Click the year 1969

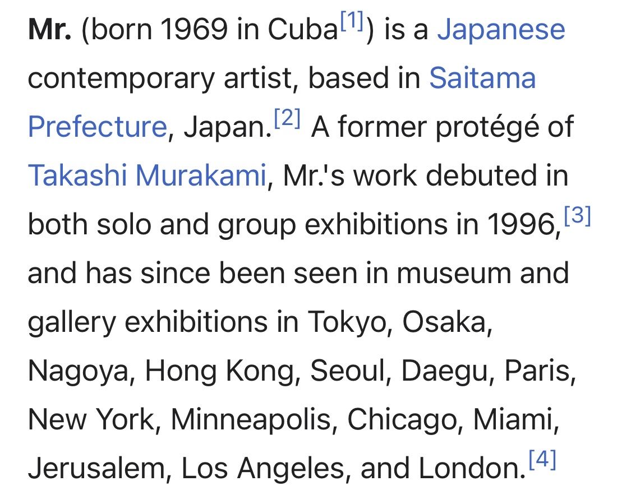tap(194, 30)
